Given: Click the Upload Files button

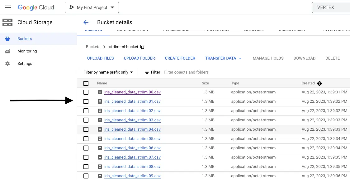Looking at the screenshot, I should pyautogui.click(x=100, y=58).
